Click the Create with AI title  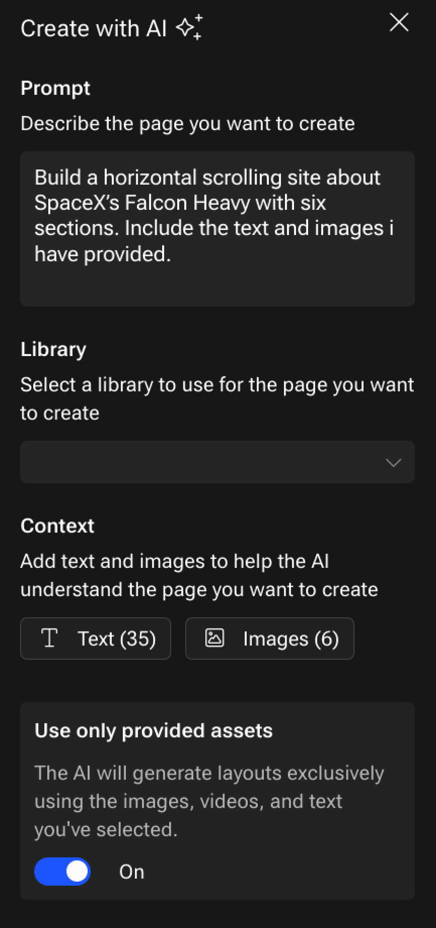(x=94, y=28)
